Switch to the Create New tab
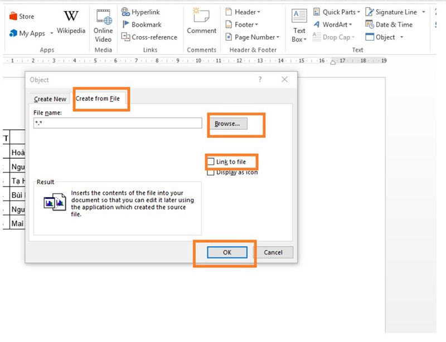The height and width of the screenshot is (342, 446). coord(50,99)
